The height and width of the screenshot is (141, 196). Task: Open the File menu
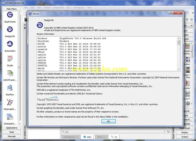click(x=26, y=8)
